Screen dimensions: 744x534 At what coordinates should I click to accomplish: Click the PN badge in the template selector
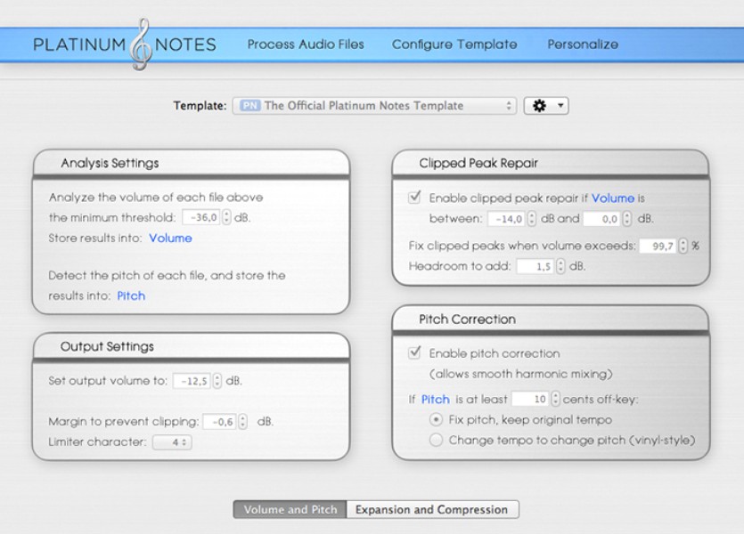pyautogui.click(x=249, y=106)
